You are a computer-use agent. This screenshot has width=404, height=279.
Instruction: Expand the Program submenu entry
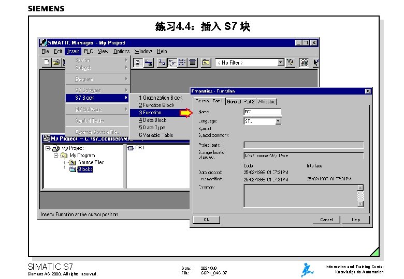98,79
